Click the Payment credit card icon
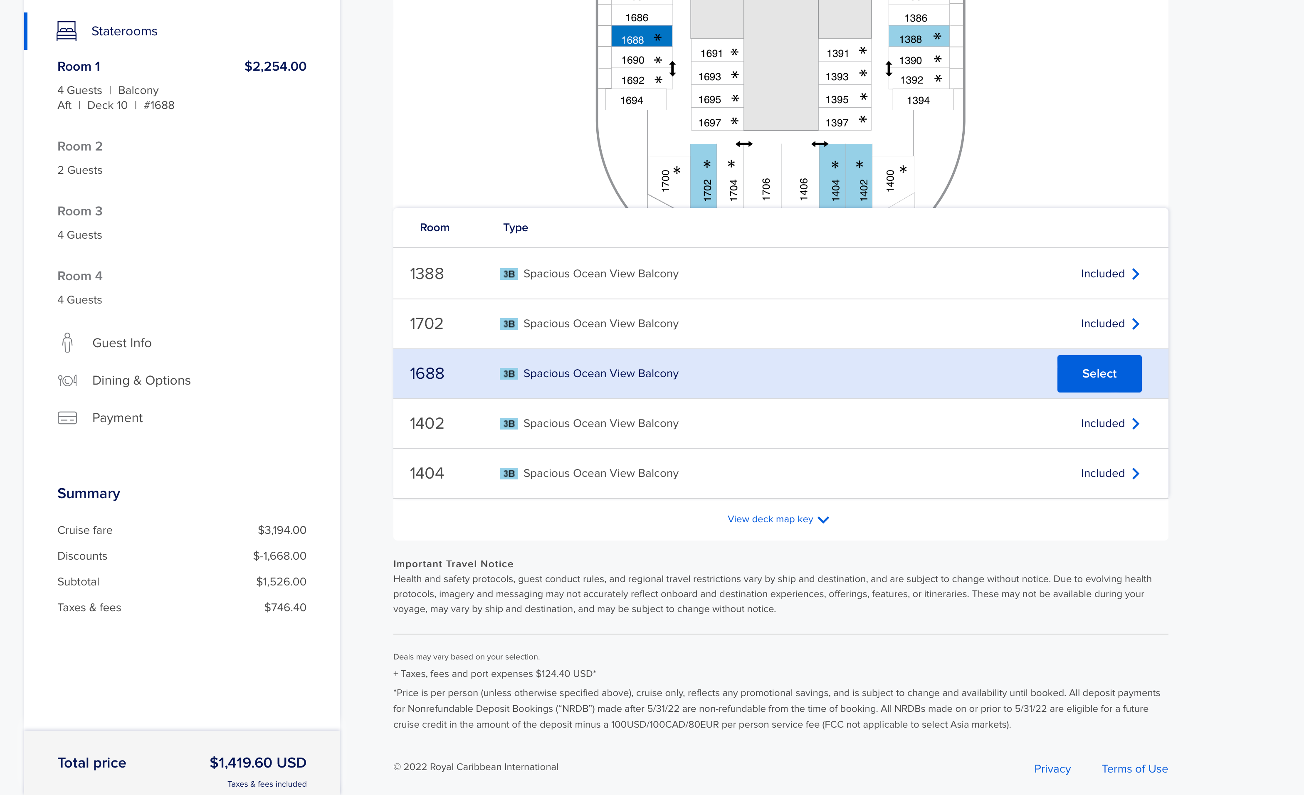Screen dimensions: 1304x795 pos(67,418)
